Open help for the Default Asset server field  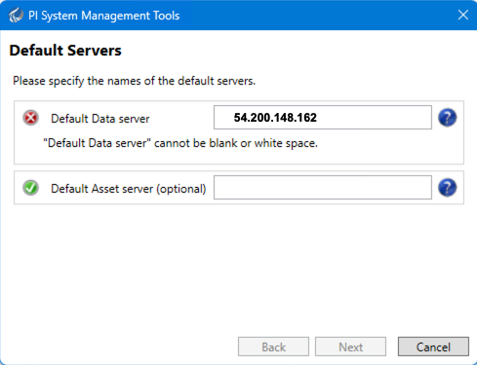448,188
